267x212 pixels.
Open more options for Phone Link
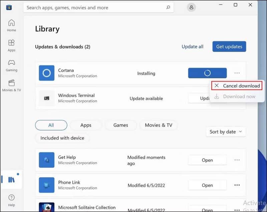[x=237, y=185]
